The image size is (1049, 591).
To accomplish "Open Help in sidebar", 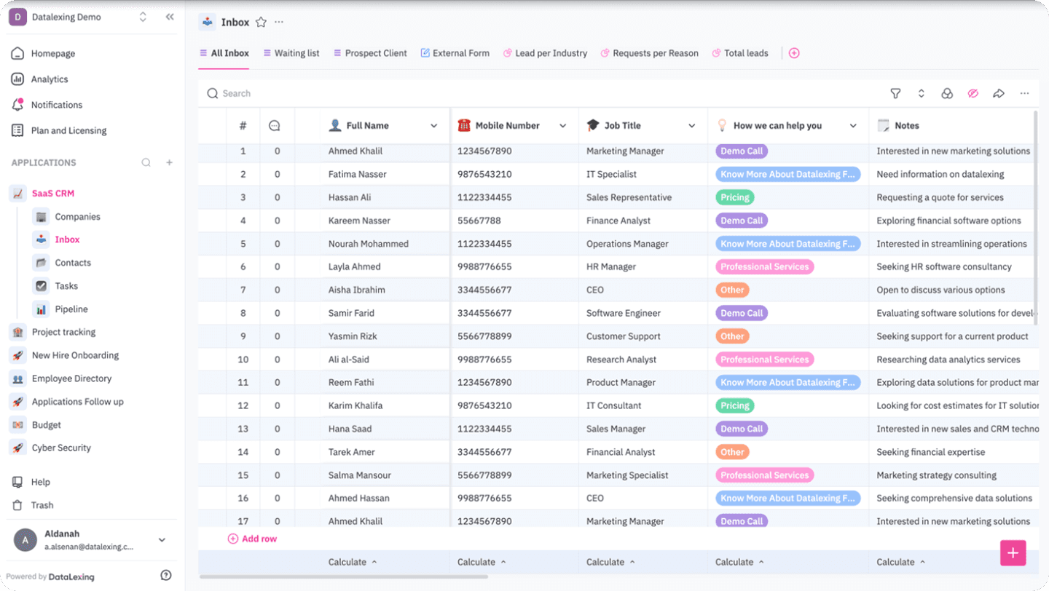I will [x=40, y=482].
